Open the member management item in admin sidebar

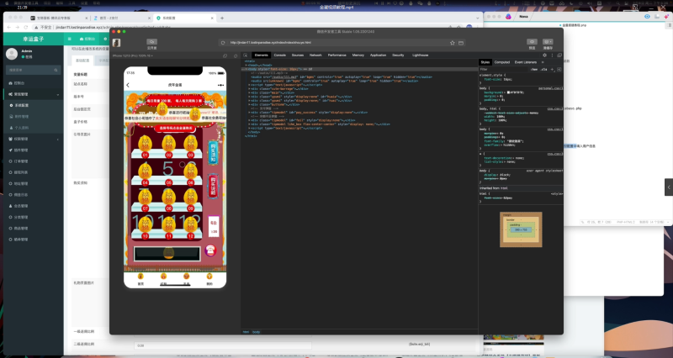(33, 206)
